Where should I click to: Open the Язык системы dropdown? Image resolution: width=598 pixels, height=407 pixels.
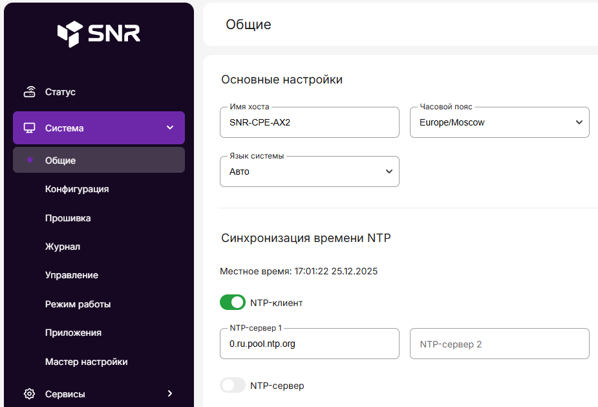pos(309,171)
